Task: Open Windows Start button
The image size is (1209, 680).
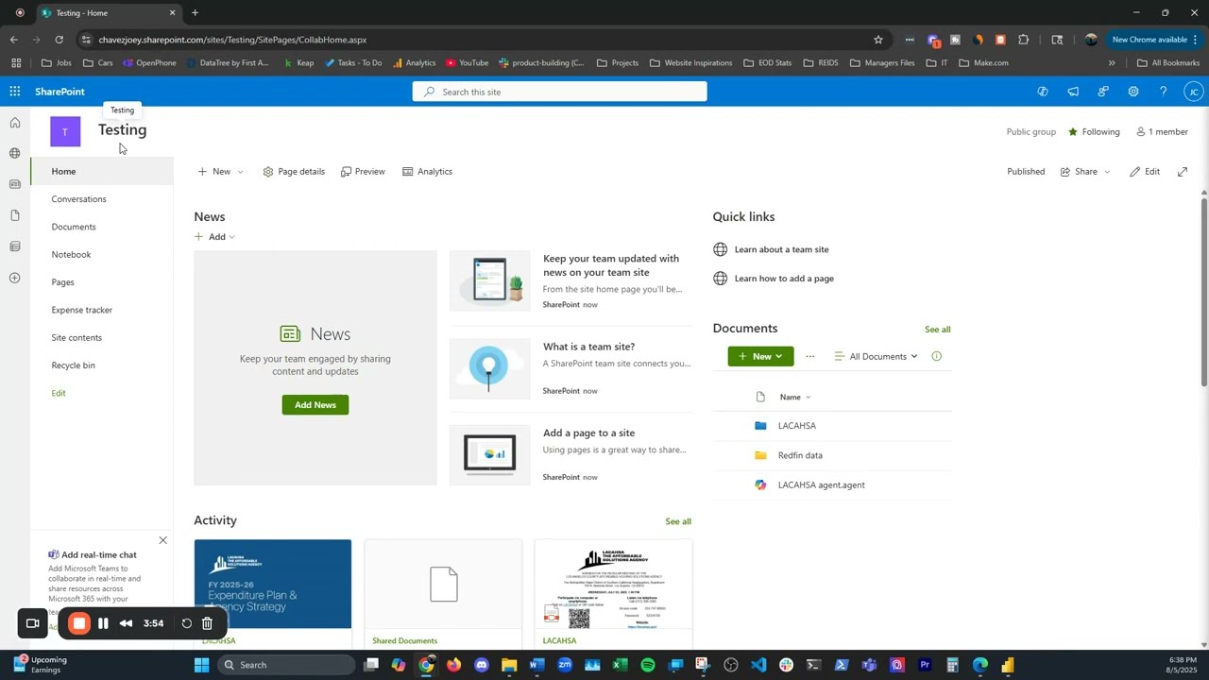Action: [201, 665]
